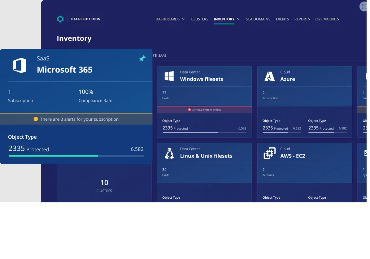Open the Azure card title
The width and height of the screenshot is (370, 259).
pos(288,79)
